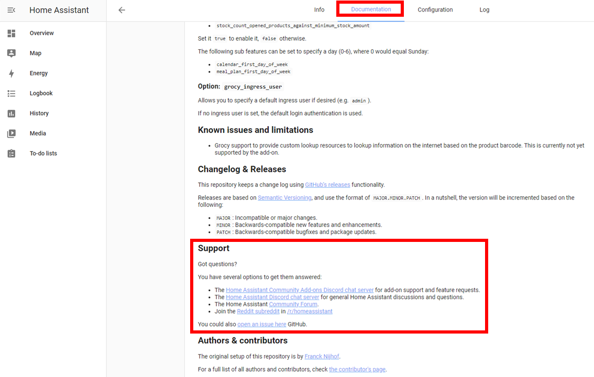The image size is (594, 377).
Task: Click the Media play icon
Action: pyautogui.click(x=12, y=134)
